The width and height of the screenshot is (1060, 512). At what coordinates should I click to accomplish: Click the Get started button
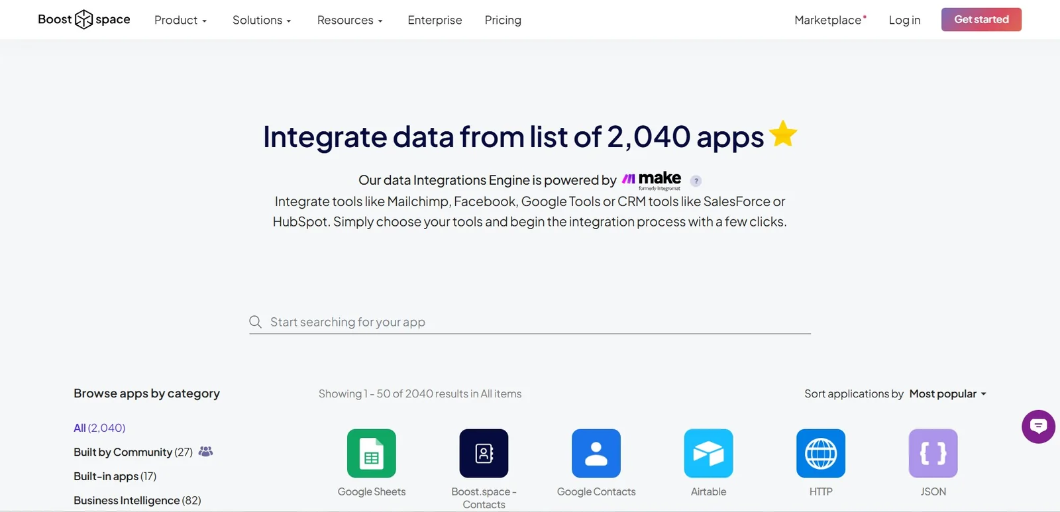pyautogui.click(x=981, y=20)
